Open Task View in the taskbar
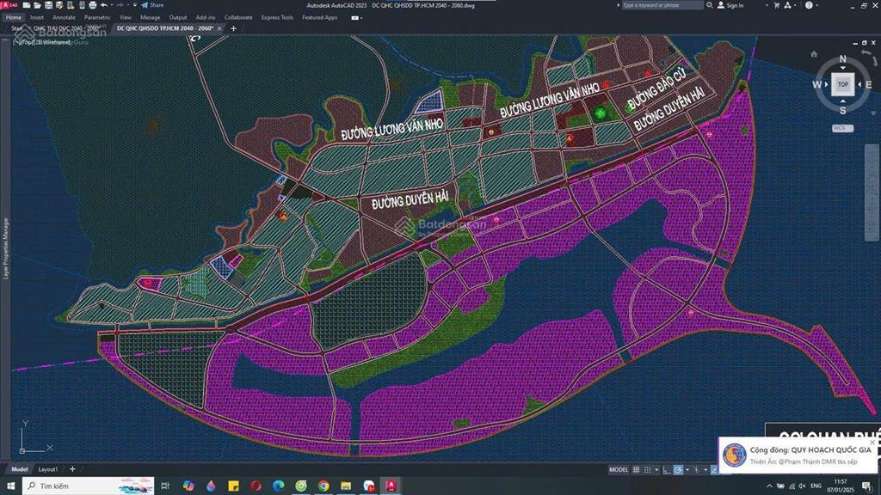Viewport: 881px width, 495px height. [165, 486]
